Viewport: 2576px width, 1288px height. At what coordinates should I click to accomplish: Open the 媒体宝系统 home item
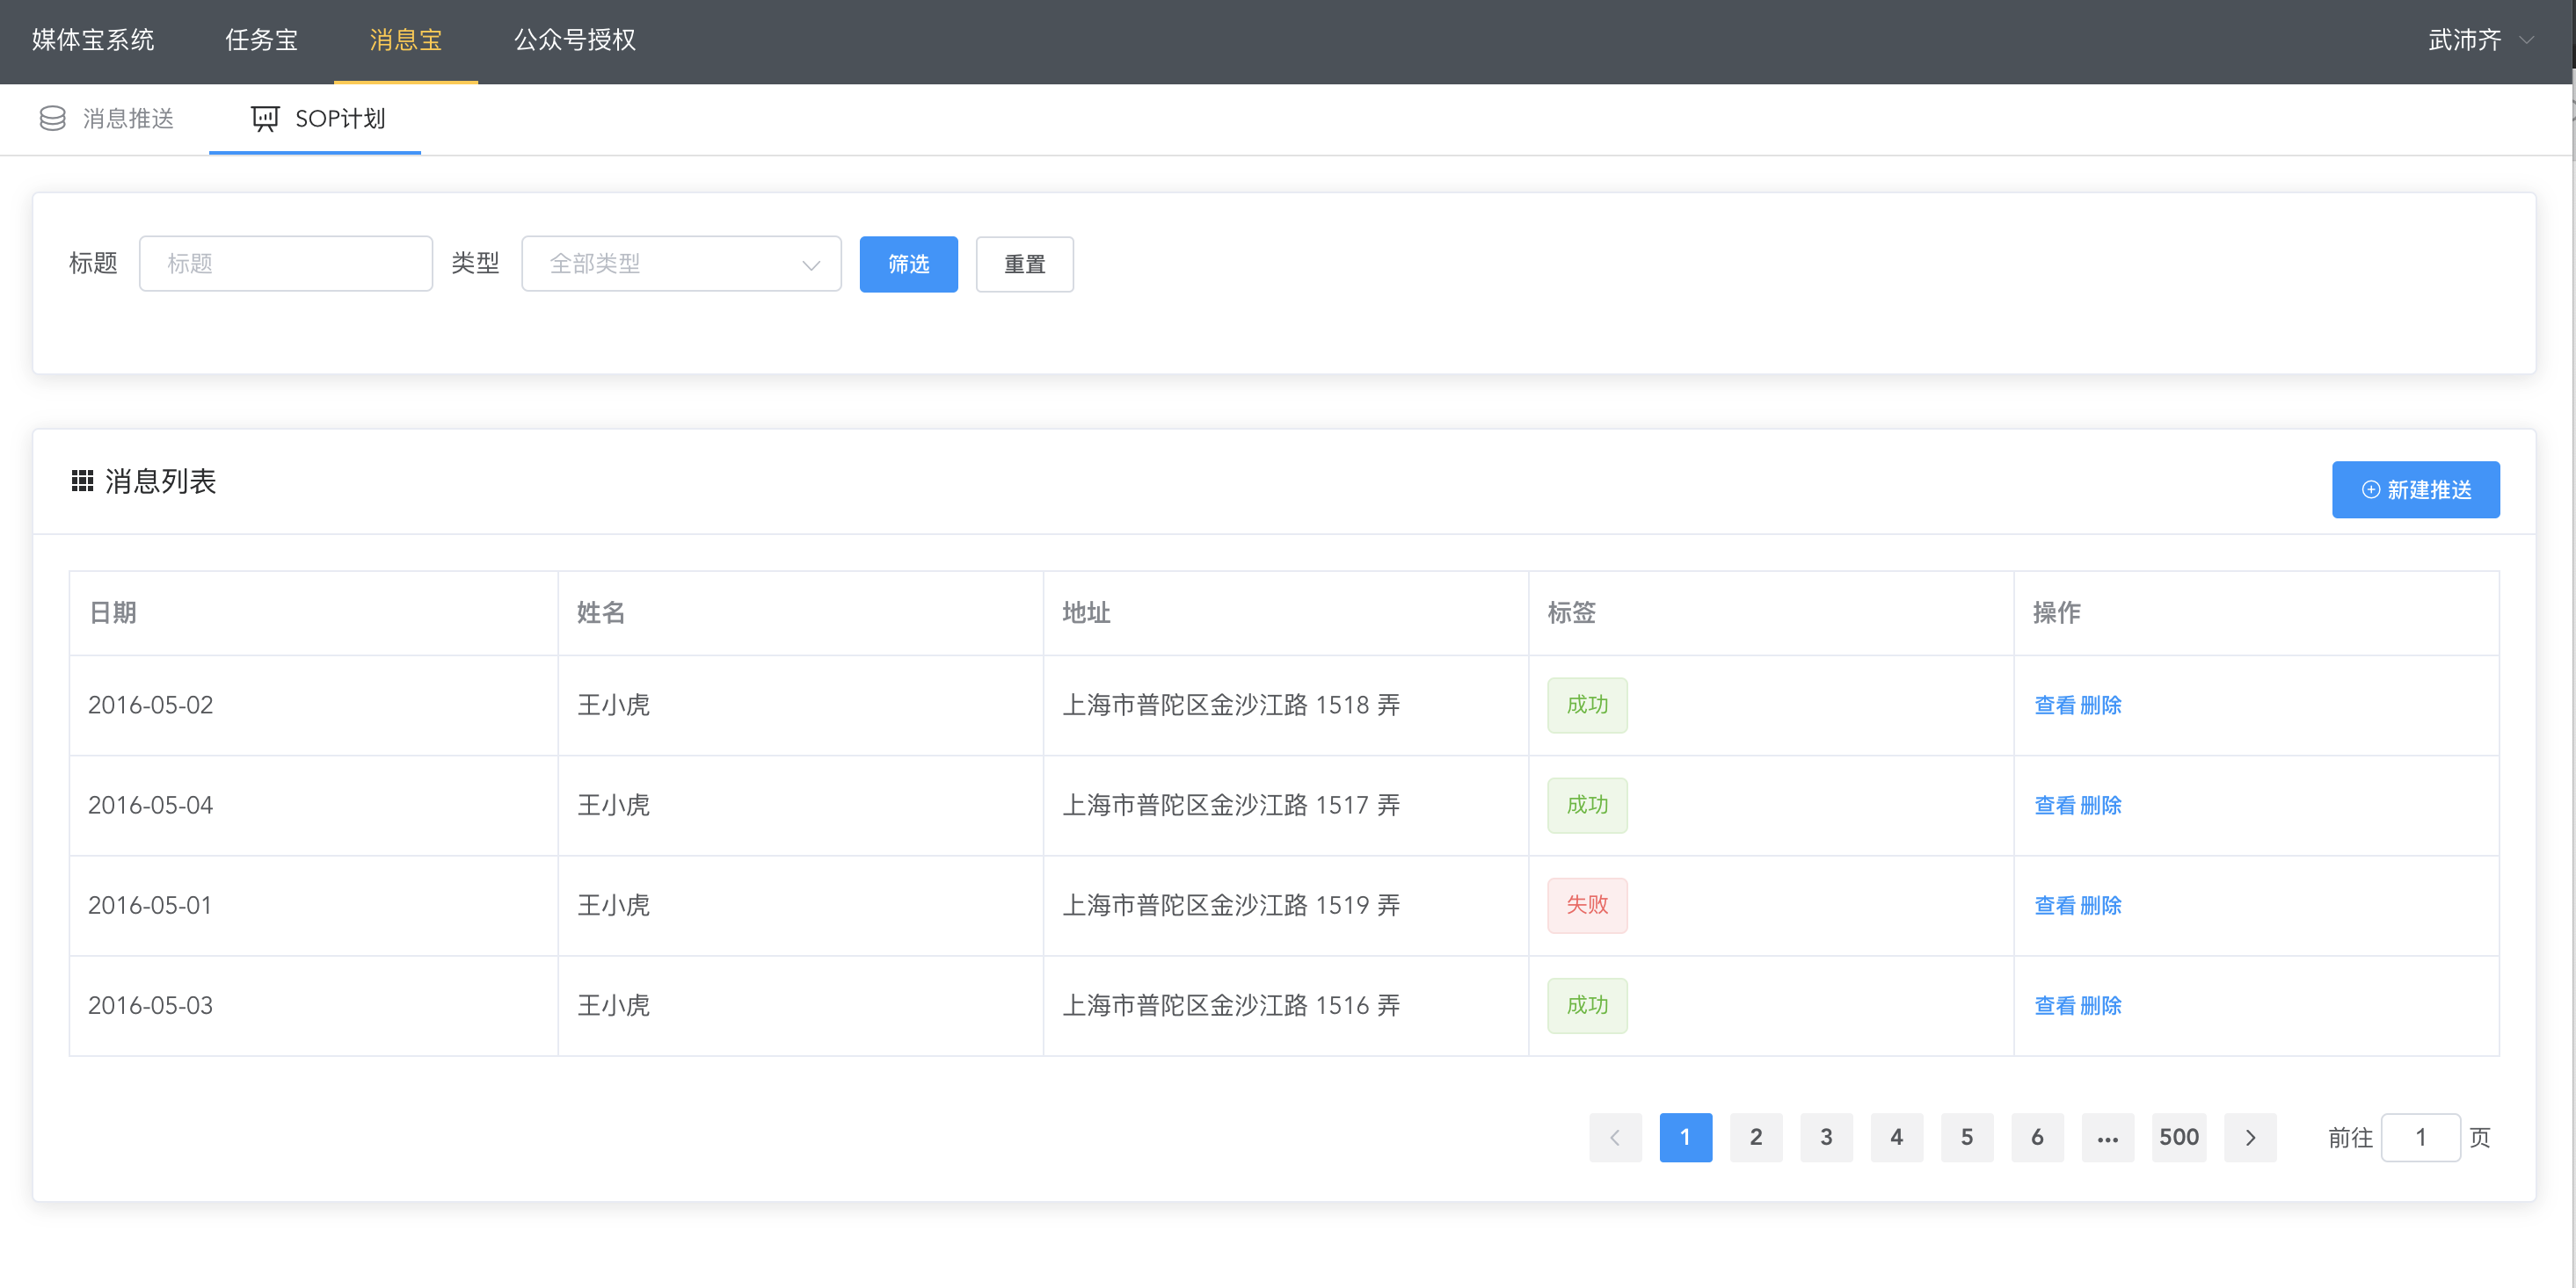pos(93,40)
